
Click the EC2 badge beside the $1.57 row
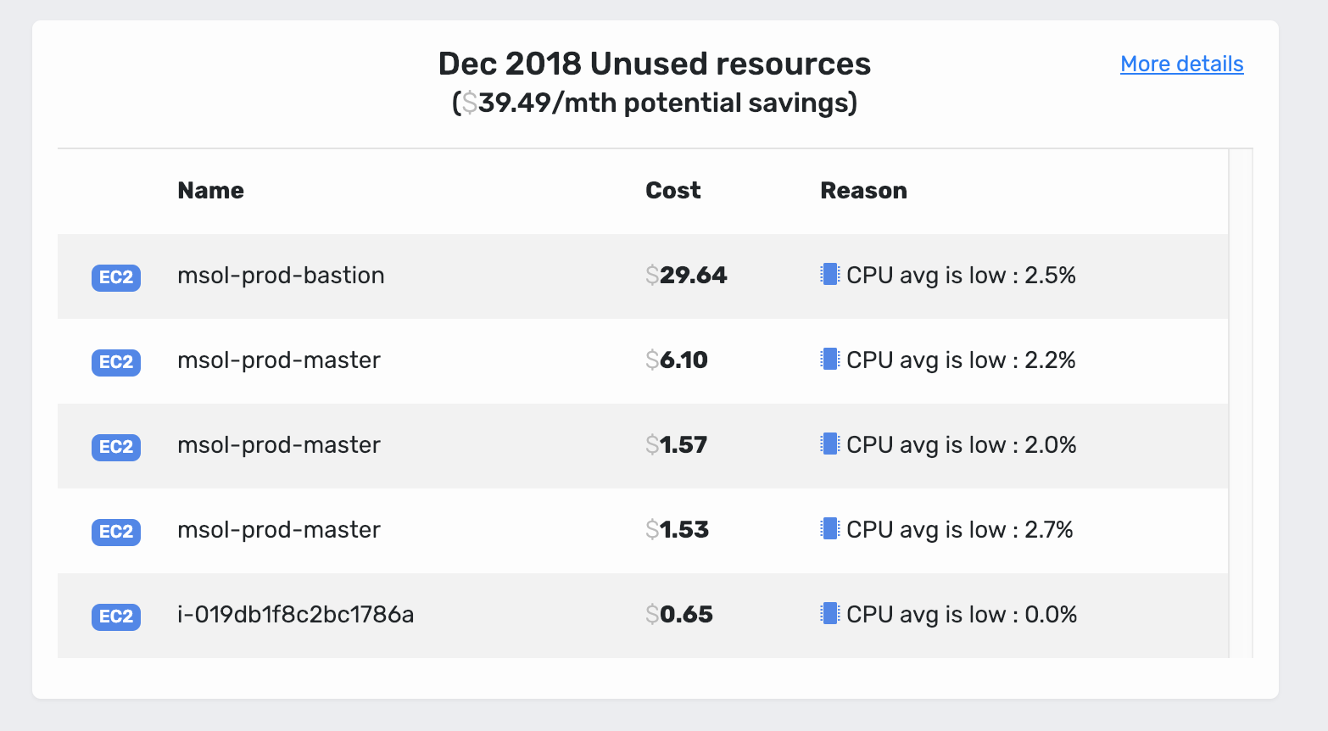point(116,447)
